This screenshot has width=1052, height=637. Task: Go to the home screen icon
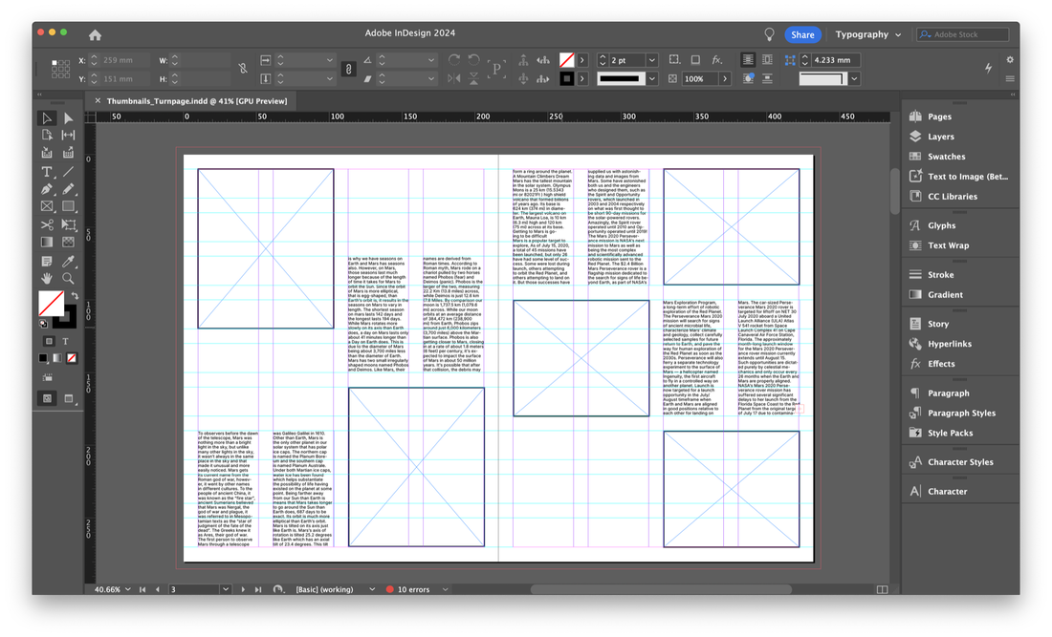96,34
